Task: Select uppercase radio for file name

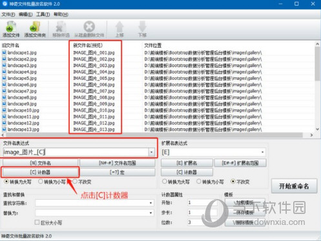Action: click(6, 182)
